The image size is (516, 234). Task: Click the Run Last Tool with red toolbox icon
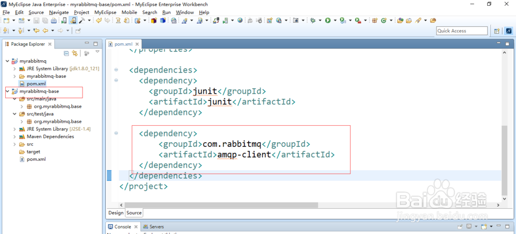358,21
